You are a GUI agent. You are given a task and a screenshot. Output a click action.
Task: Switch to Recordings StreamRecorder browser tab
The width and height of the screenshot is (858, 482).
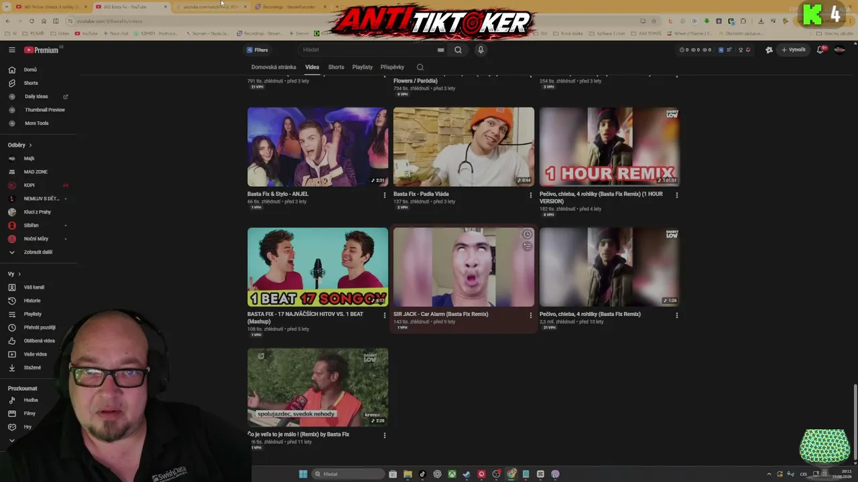coord(288,7)
